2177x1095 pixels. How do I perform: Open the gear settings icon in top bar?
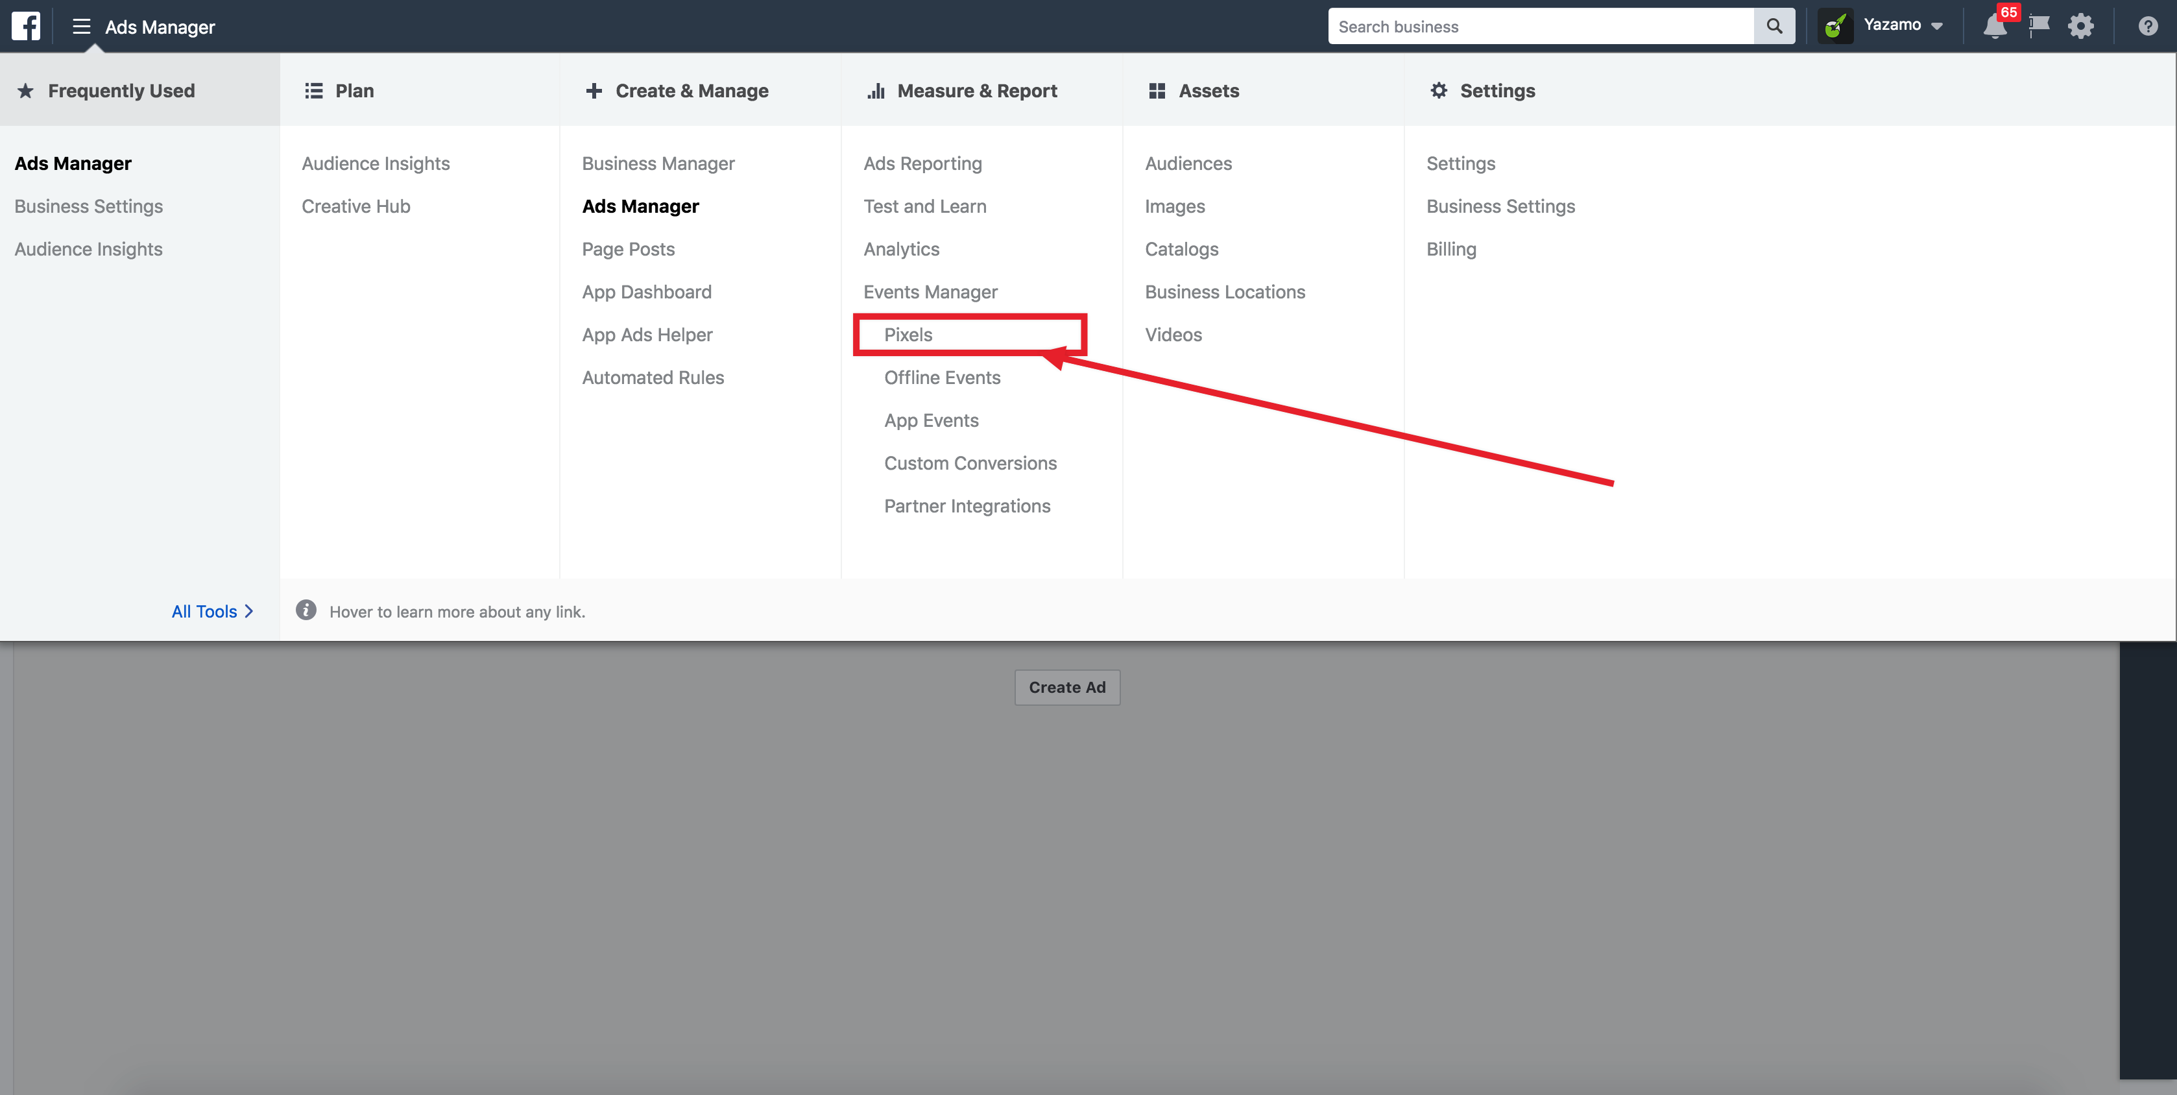(2080, 26)
